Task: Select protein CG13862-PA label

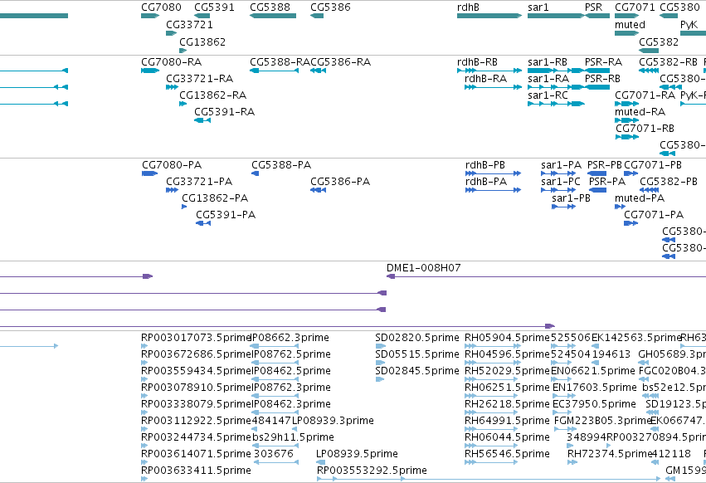Action: pos(215,198)
